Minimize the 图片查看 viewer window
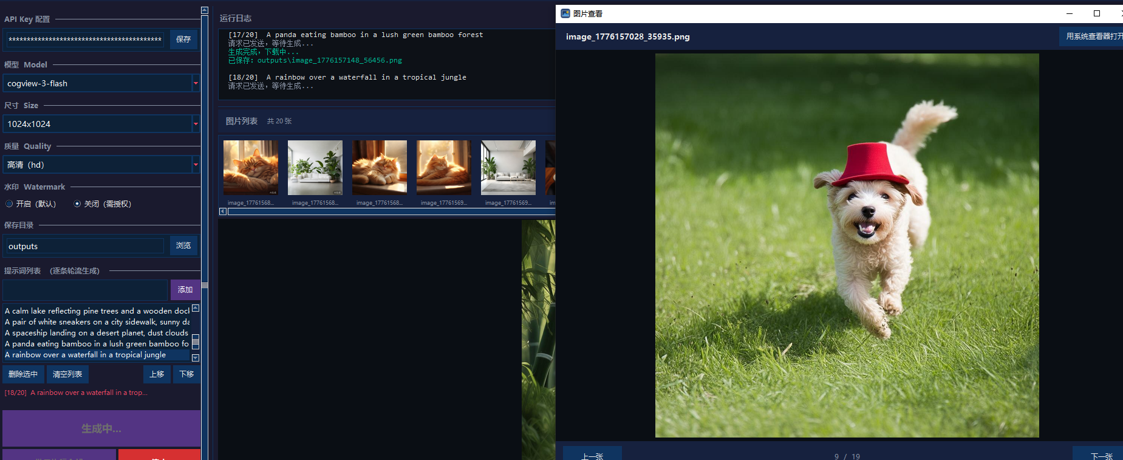The height and width of the screenshot is (460, 1123). click(1070, 13)
